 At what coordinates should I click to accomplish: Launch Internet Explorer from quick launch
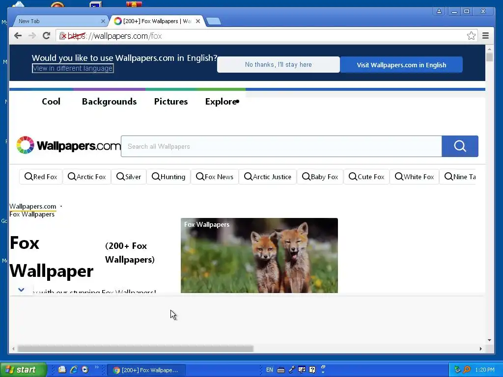[74, 370]
